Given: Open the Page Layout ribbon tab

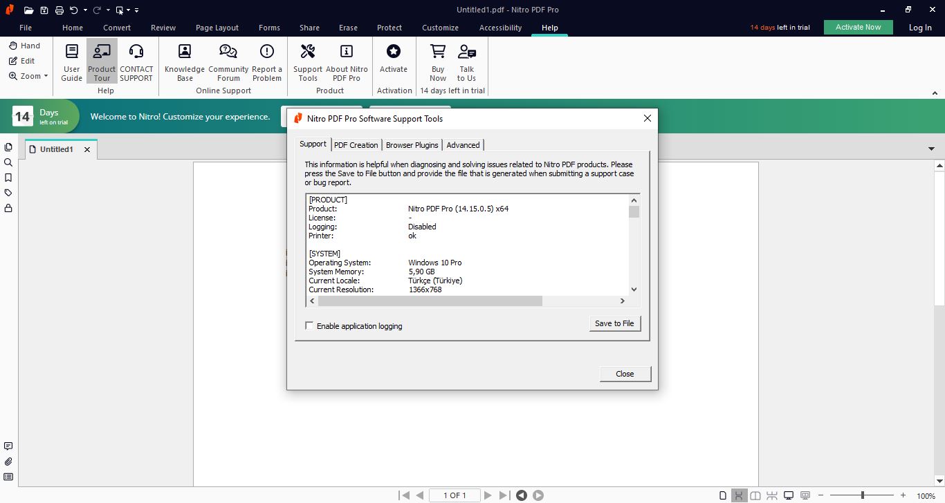Looking at the screenshot, I should [x=217, y=28].
